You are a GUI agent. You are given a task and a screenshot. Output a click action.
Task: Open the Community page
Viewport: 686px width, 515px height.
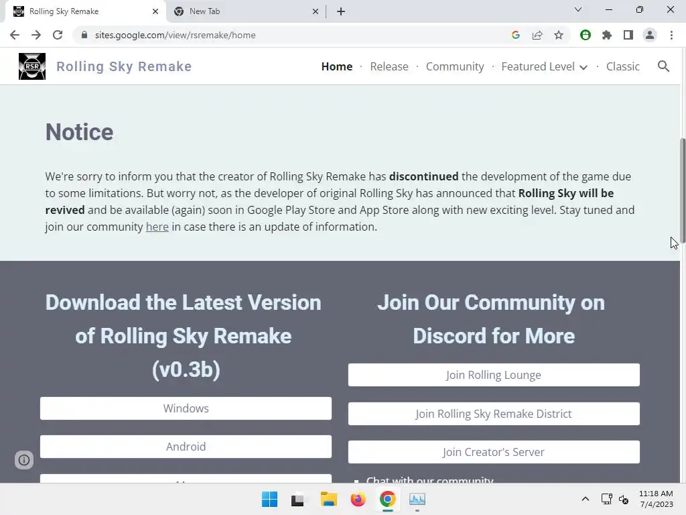click(455, 66)
